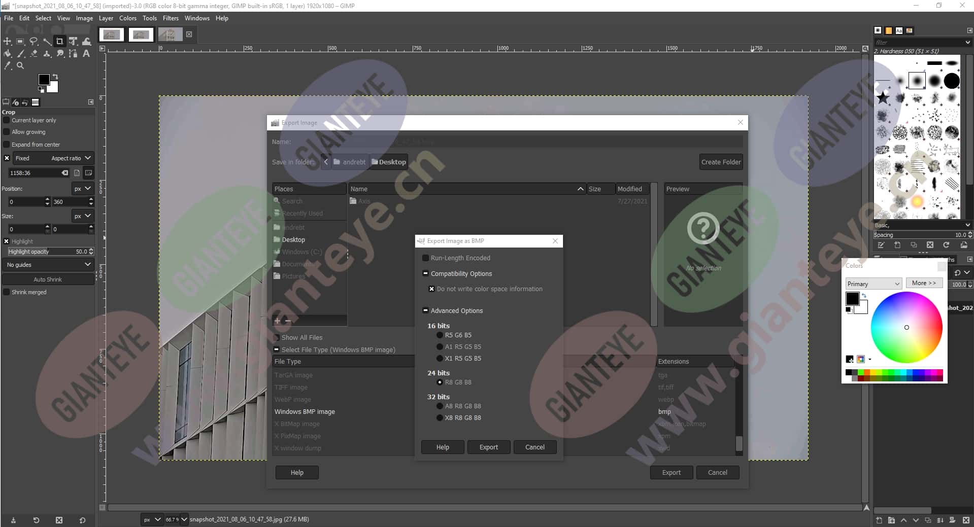Image resolution: width=974 pixels, height=527 pixels.
Task: Open the Filters menu
Action: [171, 18]
